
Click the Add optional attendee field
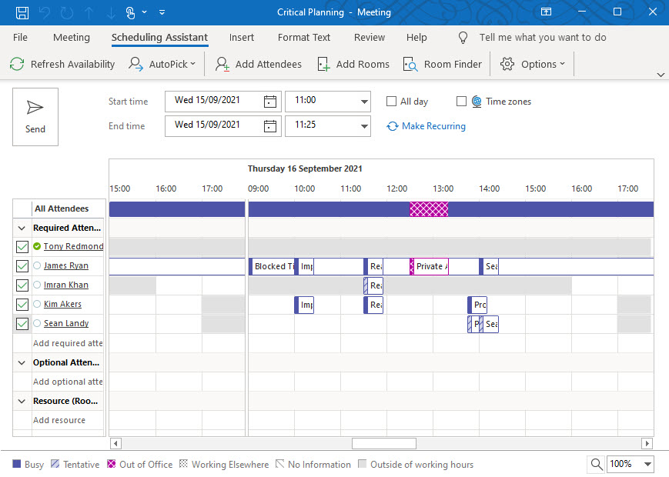[68, 382]
